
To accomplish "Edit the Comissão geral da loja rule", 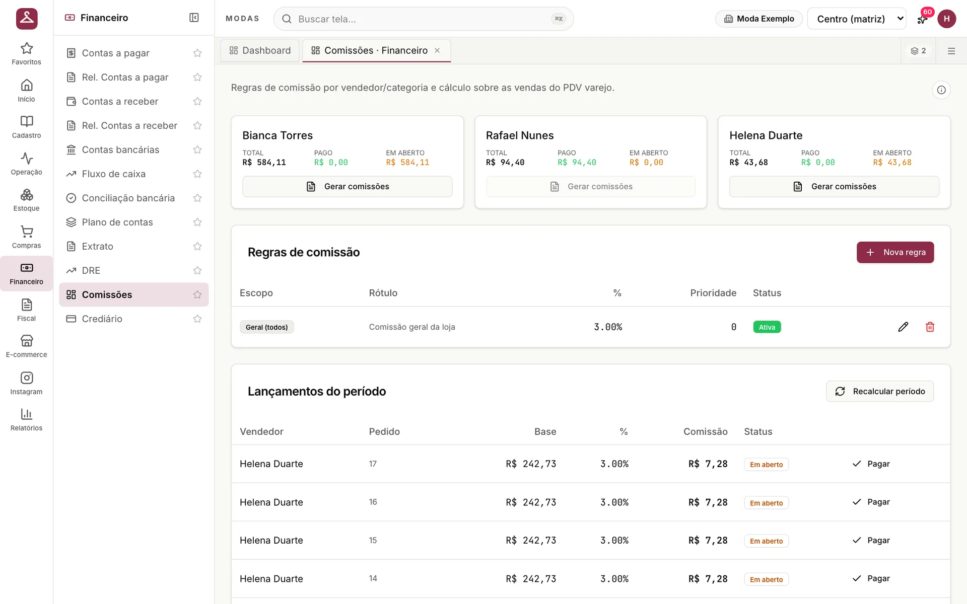I will tap(903, 327).
